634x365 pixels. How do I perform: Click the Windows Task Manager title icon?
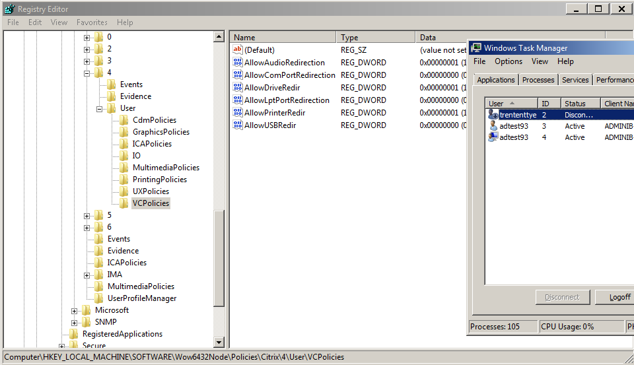click(x=476, y=48)
